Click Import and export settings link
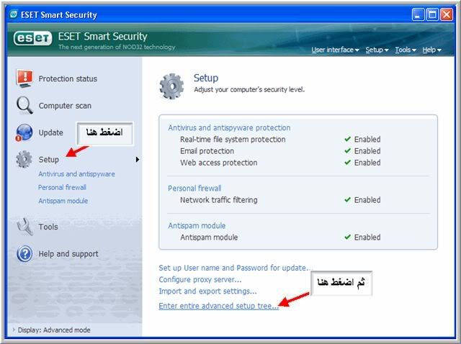 pyautogui.click(x=207, y=291)
